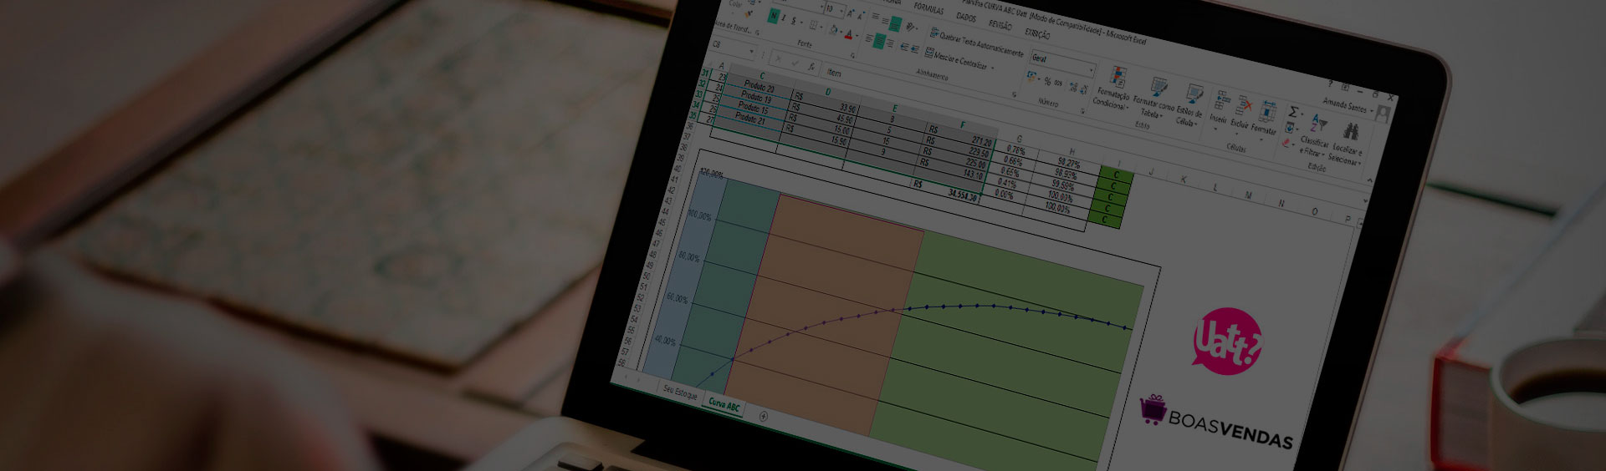
Task: Open the Geral number format dropdown
Action: click(1062, 63)
